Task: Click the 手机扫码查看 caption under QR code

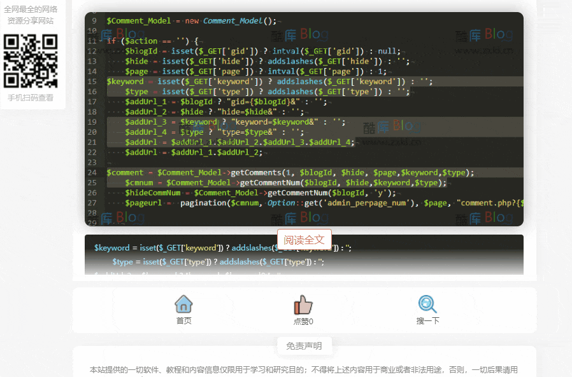Action: click(x=31, y=98)
